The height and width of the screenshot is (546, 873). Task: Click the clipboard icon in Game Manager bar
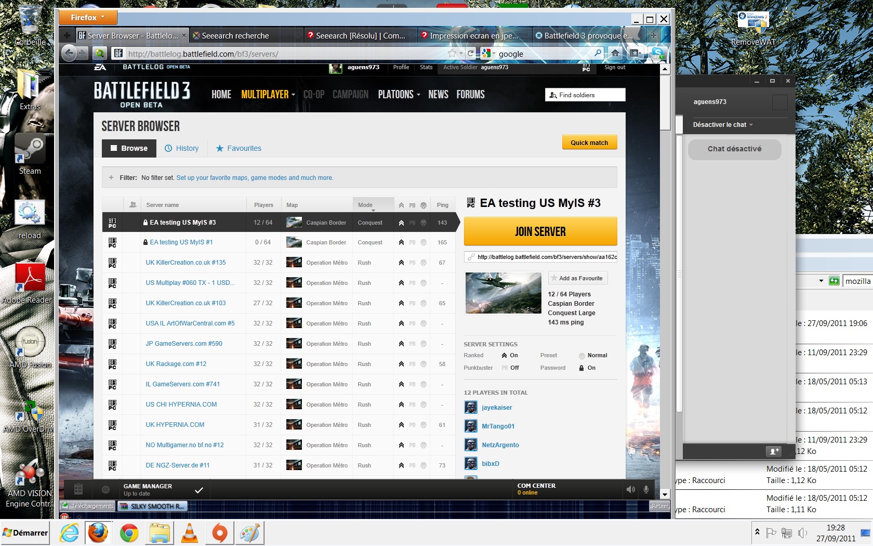(x=78, y=489)
